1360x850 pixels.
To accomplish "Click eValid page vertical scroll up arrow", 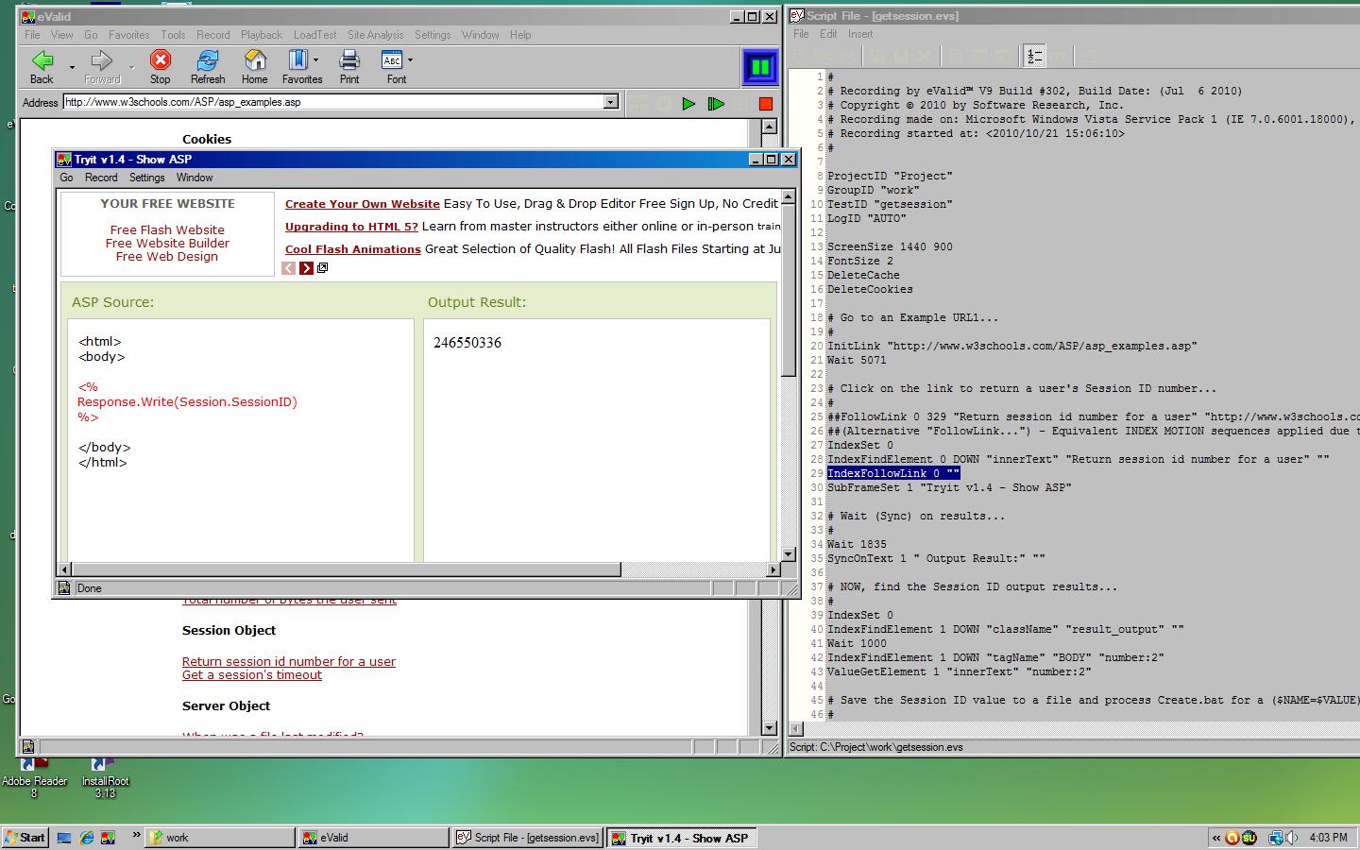I will [x=769, y=127].
